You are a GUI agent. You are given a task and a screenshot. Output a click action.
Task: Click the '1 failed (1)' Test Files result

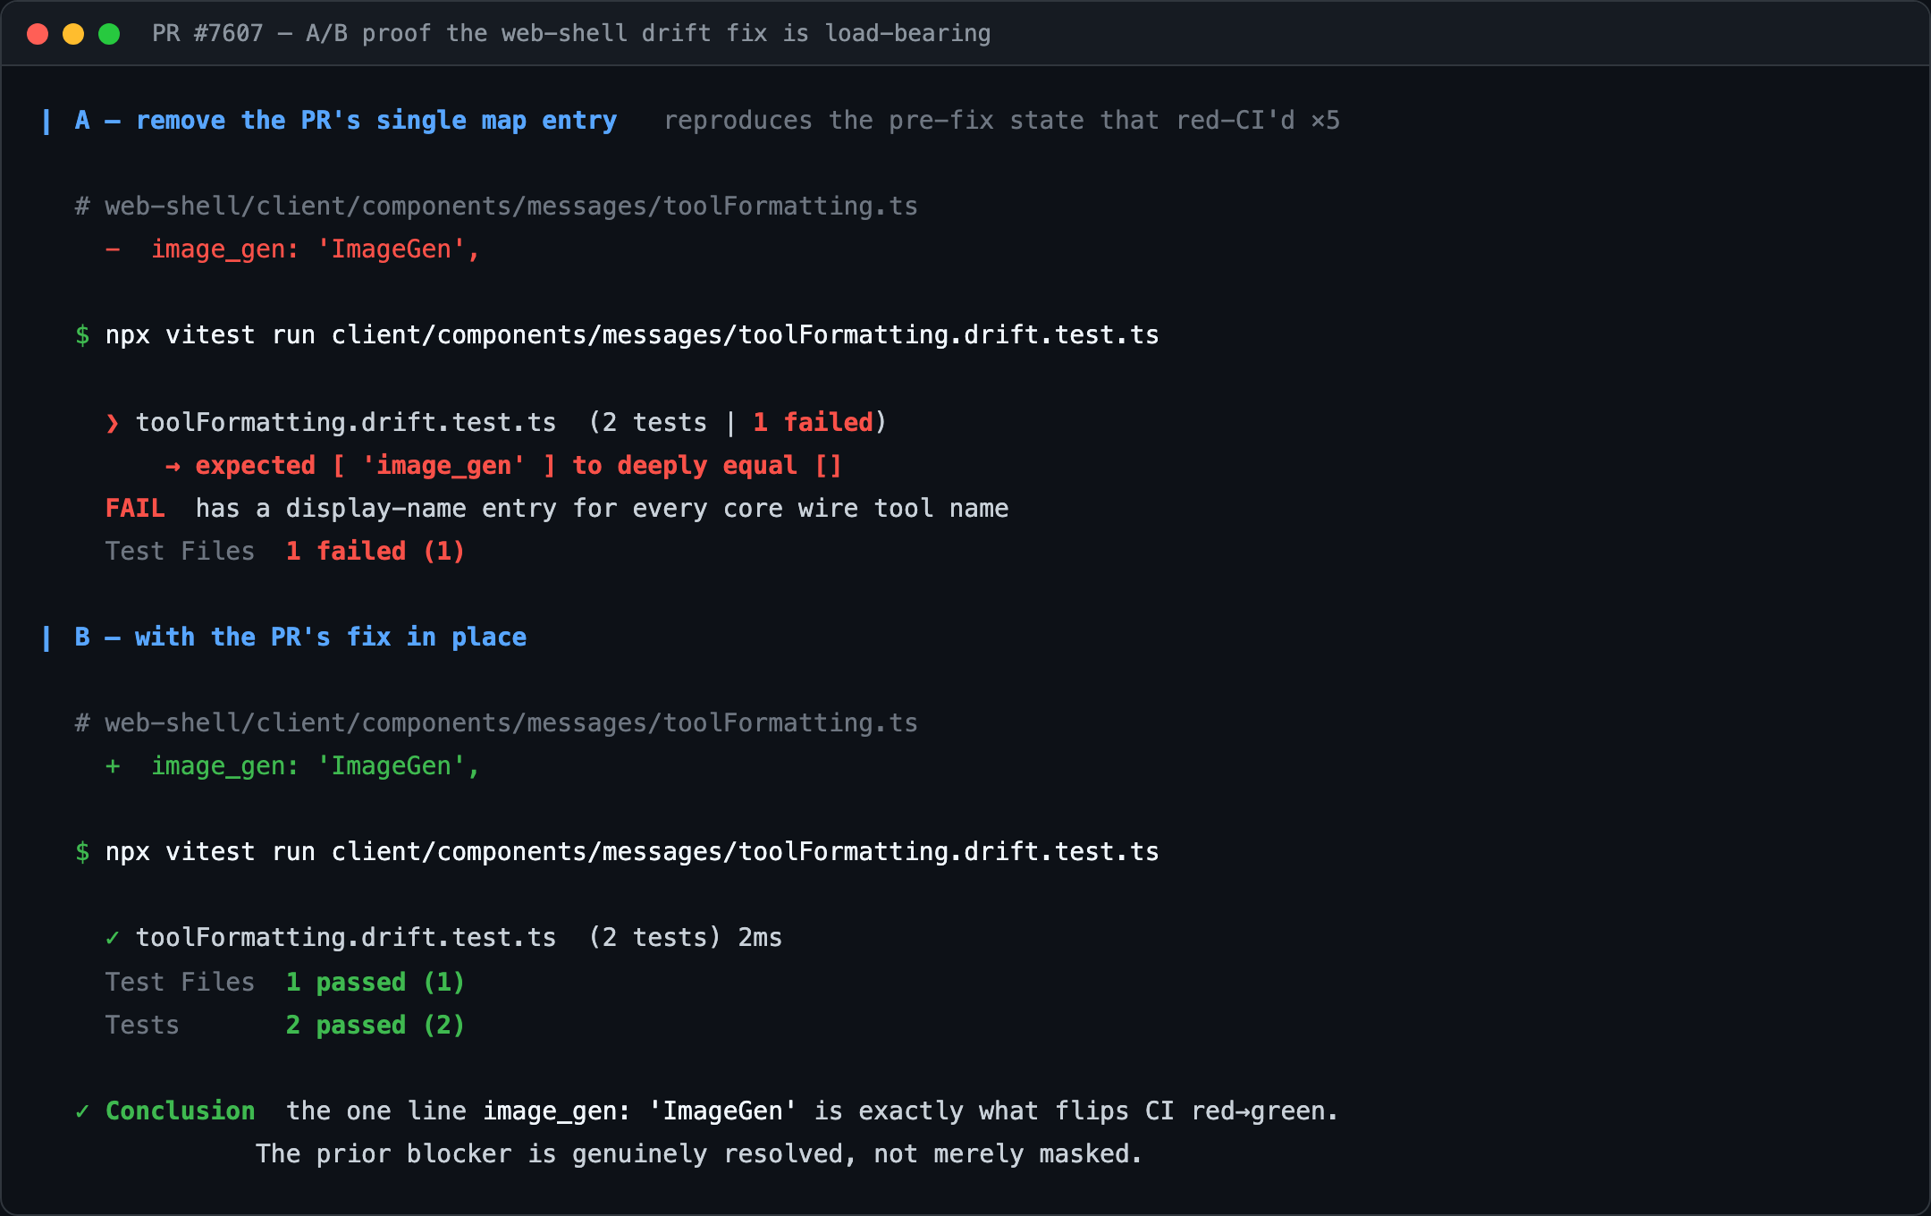click(375, 552)
